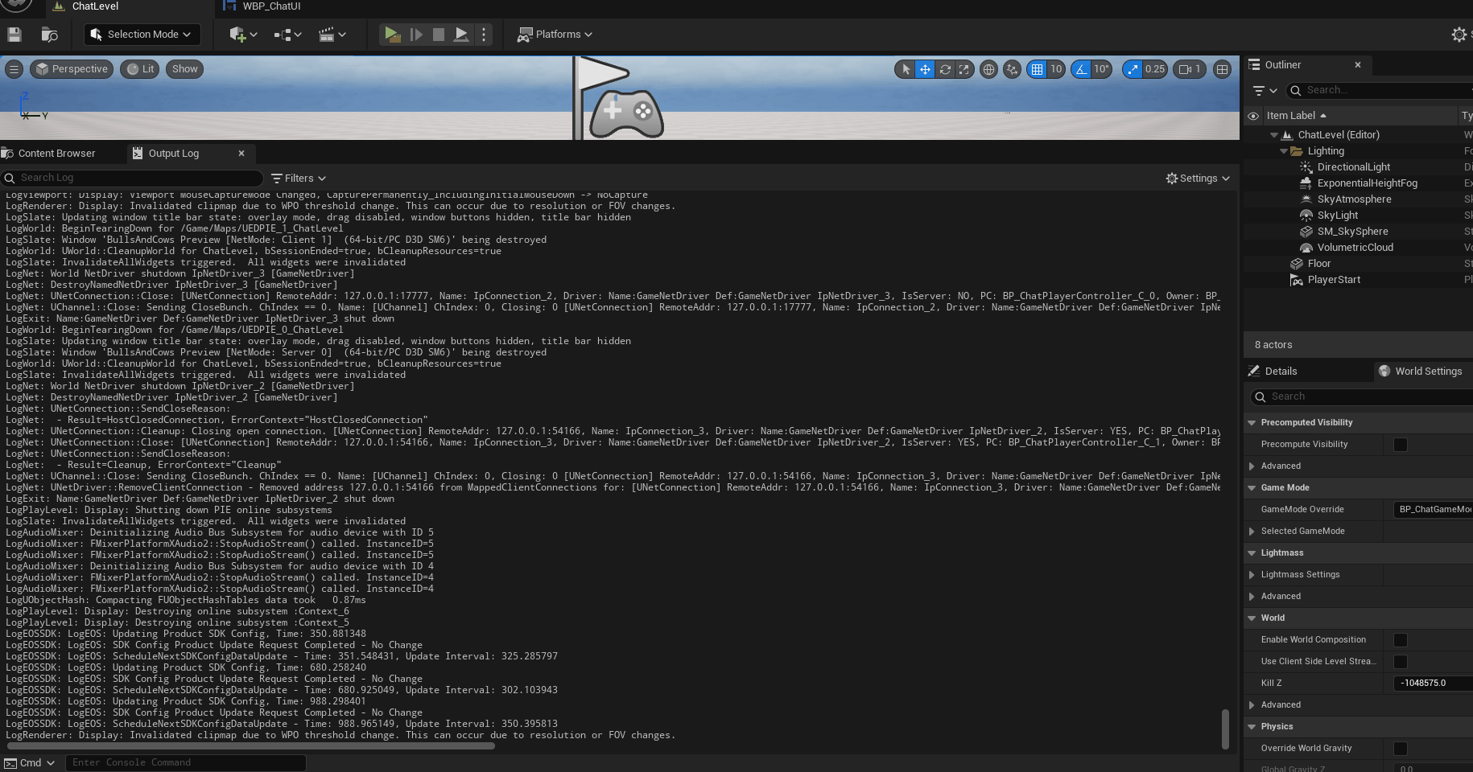
Task: Open the play options three-dot menu
Action: [484, 35]
